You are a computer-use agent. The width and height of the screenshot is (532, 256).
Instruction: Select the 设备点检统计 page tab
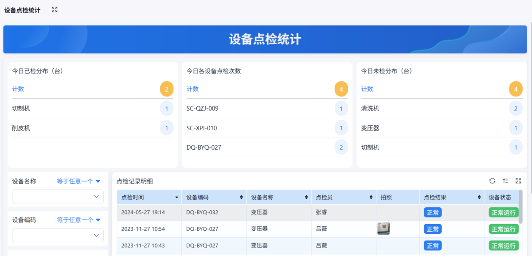22,10
